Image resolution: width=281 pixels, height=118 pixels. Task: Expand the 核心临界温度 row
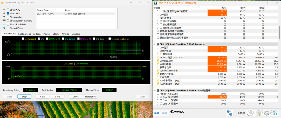[158, 24]
